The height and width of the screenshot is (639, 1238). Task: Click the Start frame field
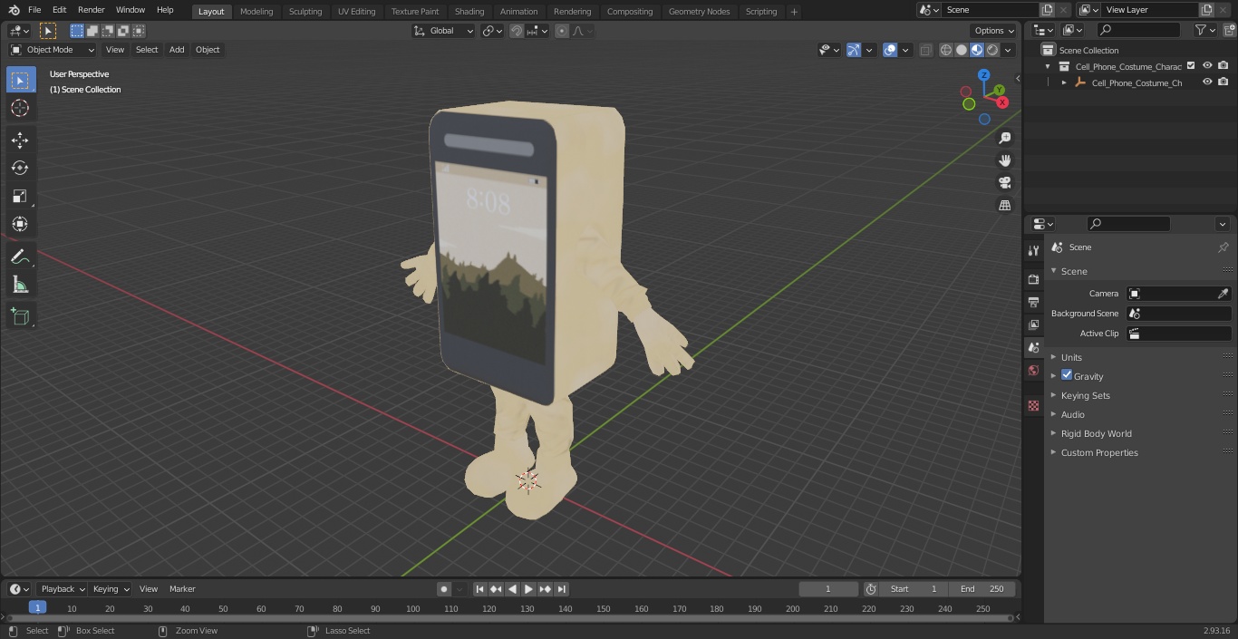(914, 589)
